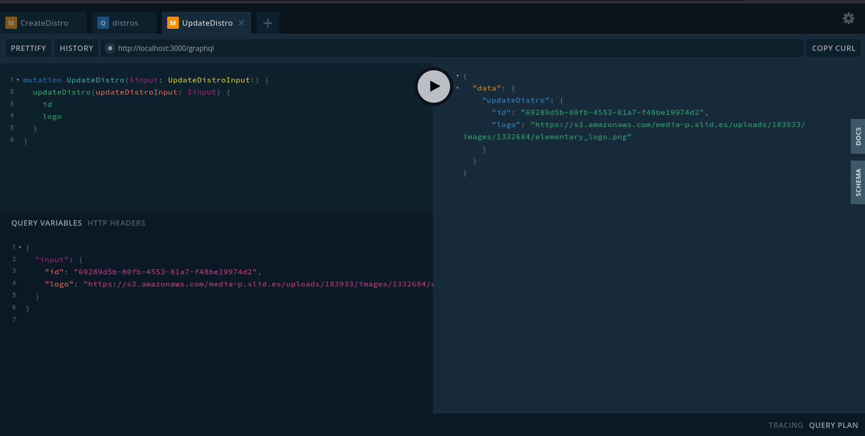865x436 pixels.
Task: Click the "logo" URL in query variables
Action: pyautogui.click(x=258, y=284)
